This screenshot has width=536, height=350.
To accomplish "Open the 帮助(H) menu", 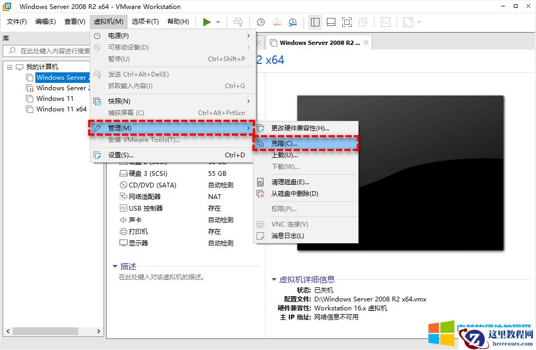I will (x=178, y=22).
